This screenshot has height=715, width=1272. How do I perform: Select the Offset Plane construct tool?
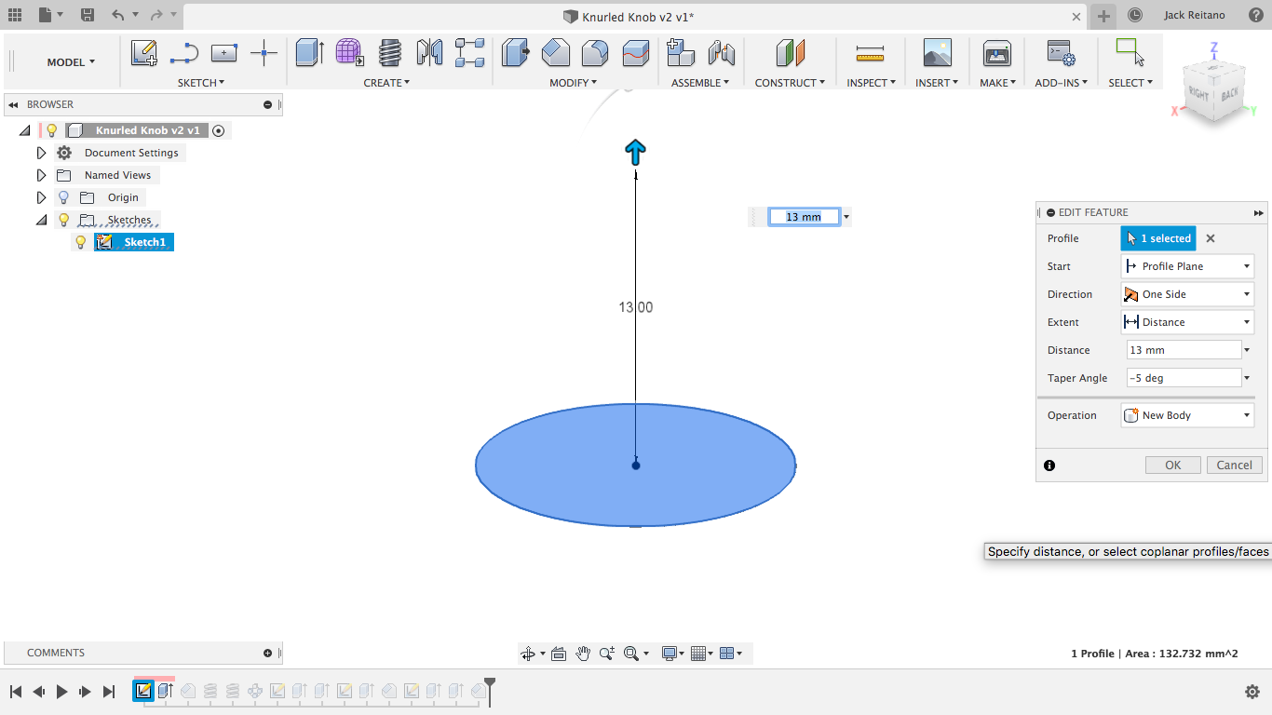[x=790, y=53]
